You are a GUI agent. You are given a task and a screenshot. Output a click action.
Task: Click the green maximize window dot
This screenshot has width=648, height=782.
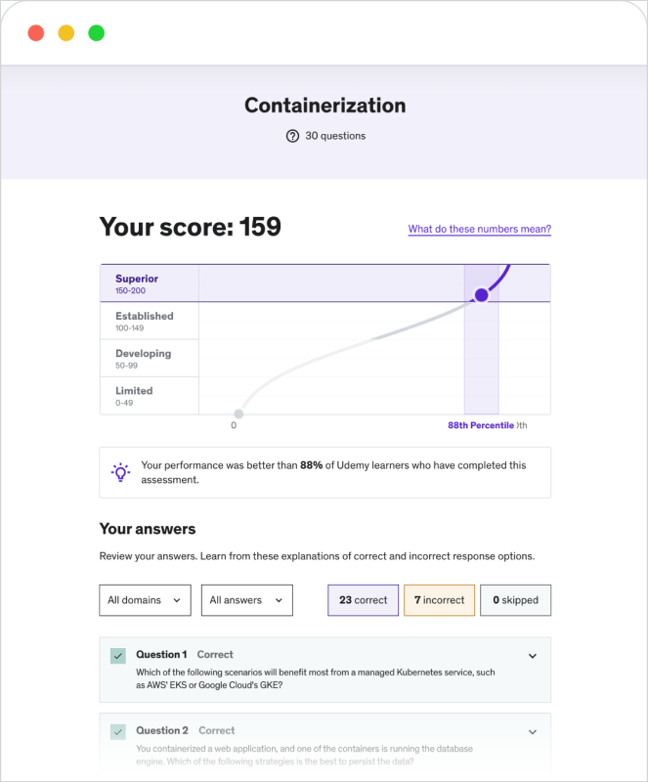pyautogui.click(x=97, y=33)
